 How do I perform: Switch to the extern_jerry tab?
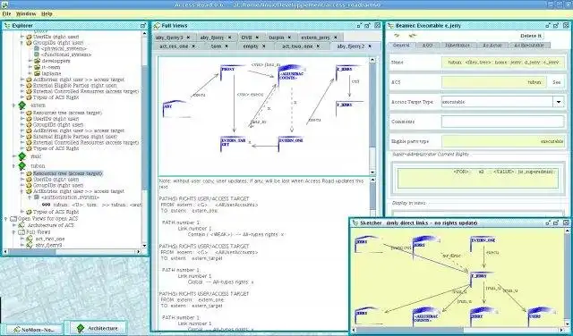pyautogui.click(x=320, y=38)
